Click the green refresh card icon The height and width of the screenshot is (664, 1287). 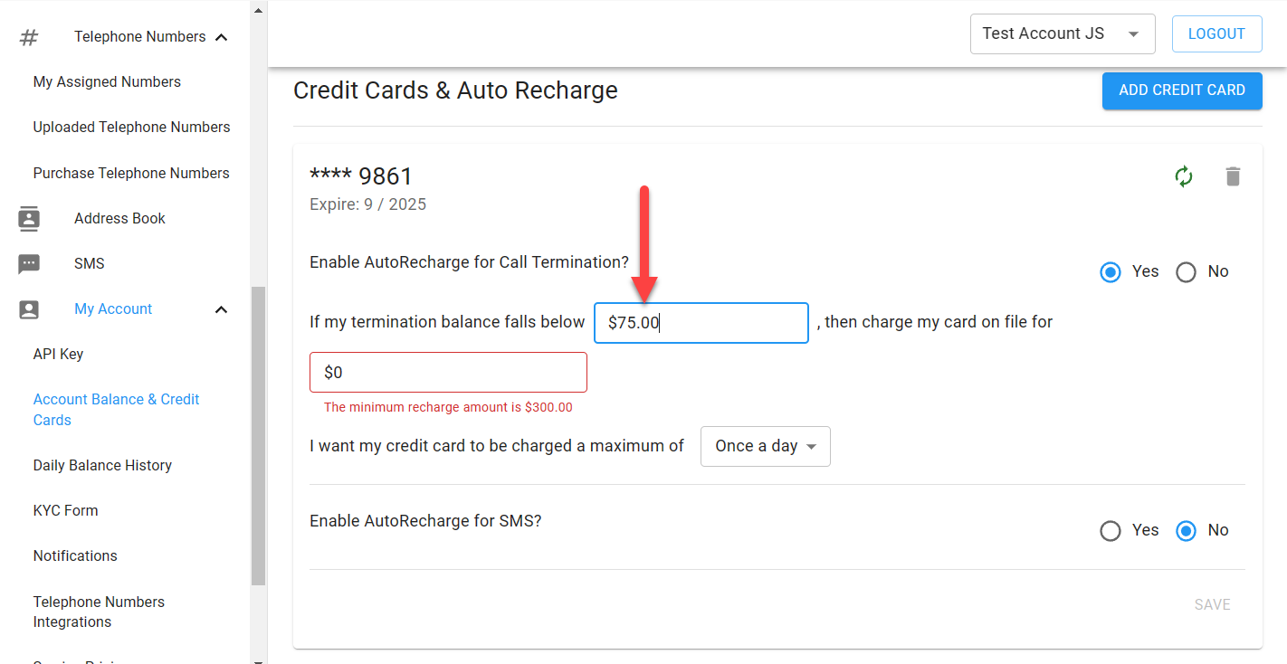[x=1184, y=176]
